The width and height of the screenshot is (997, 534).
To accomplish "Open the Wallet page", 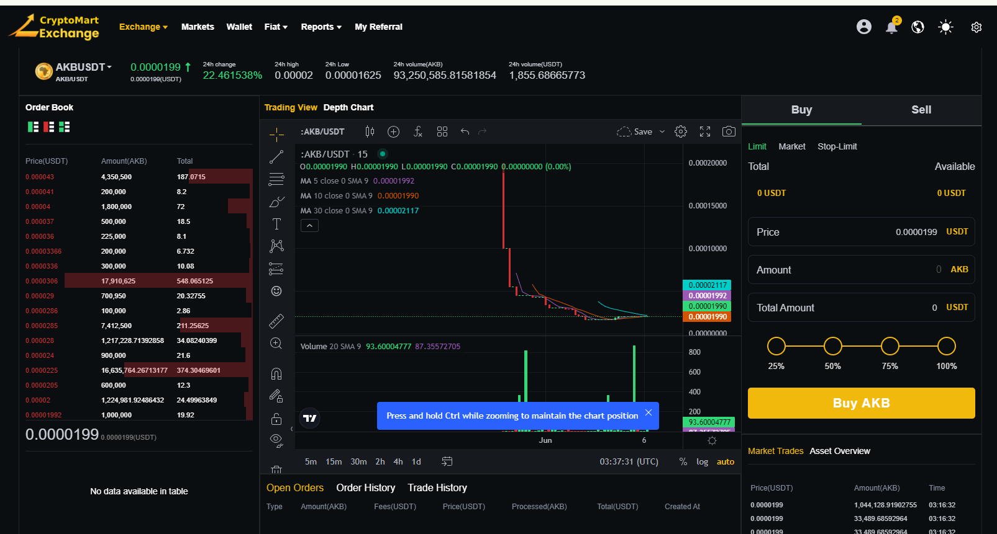I will click(239, 27).
